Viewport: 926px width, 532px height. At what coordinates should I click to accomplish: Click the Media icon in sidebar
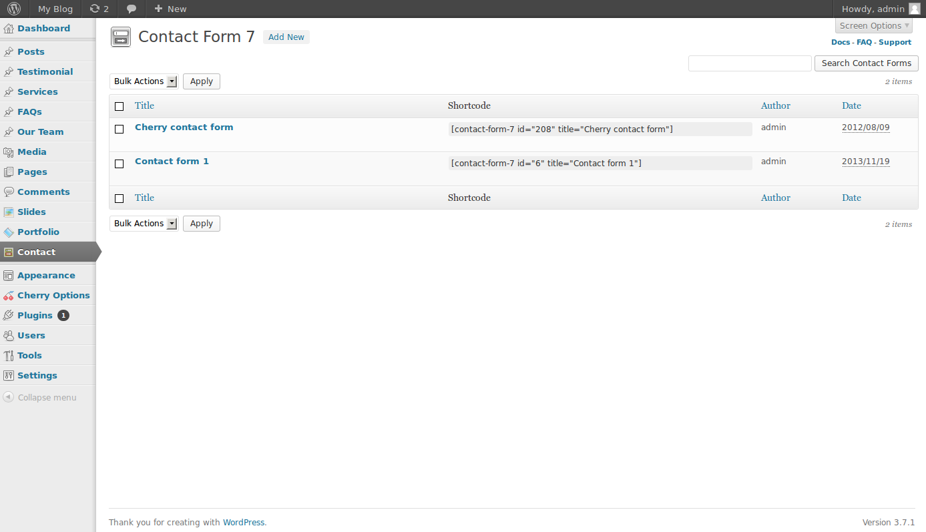click(9, 152)
